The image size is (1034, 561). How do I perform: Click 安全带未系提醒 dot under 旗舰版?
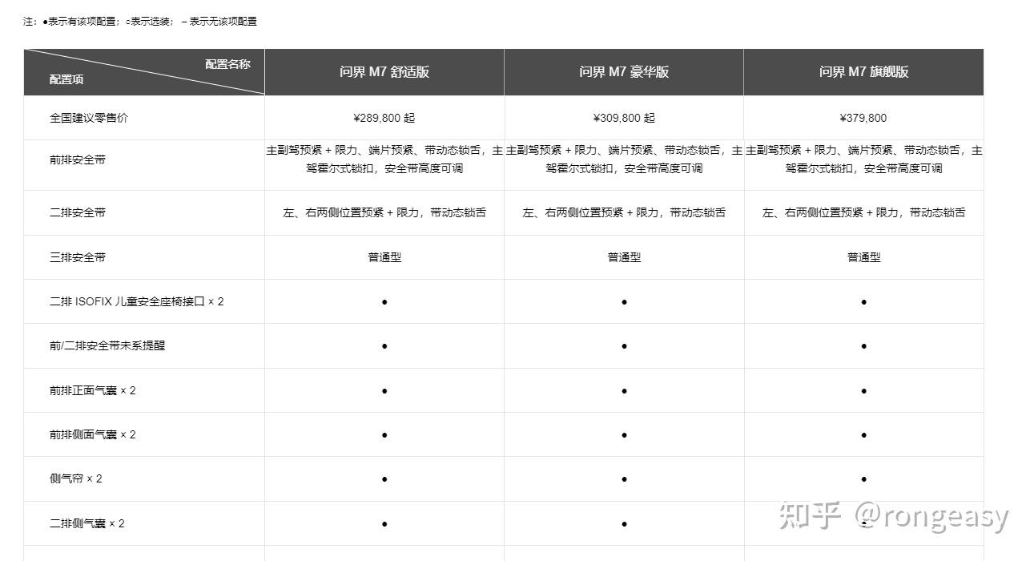tap(863, 346)
